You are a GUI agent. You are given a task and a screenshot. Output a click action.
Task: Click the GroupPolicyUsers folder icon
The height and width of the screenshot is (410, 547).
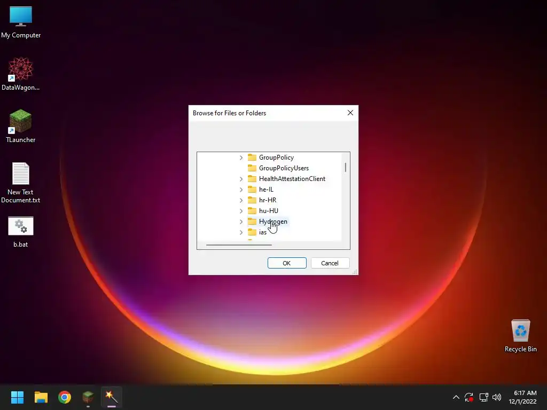click(x=252, y=168)
